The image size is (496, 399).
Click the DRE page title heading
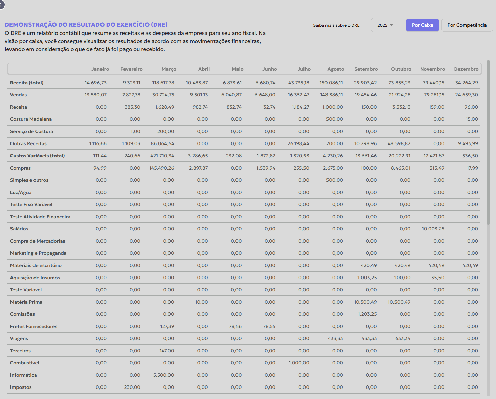(x=86, y=25)
